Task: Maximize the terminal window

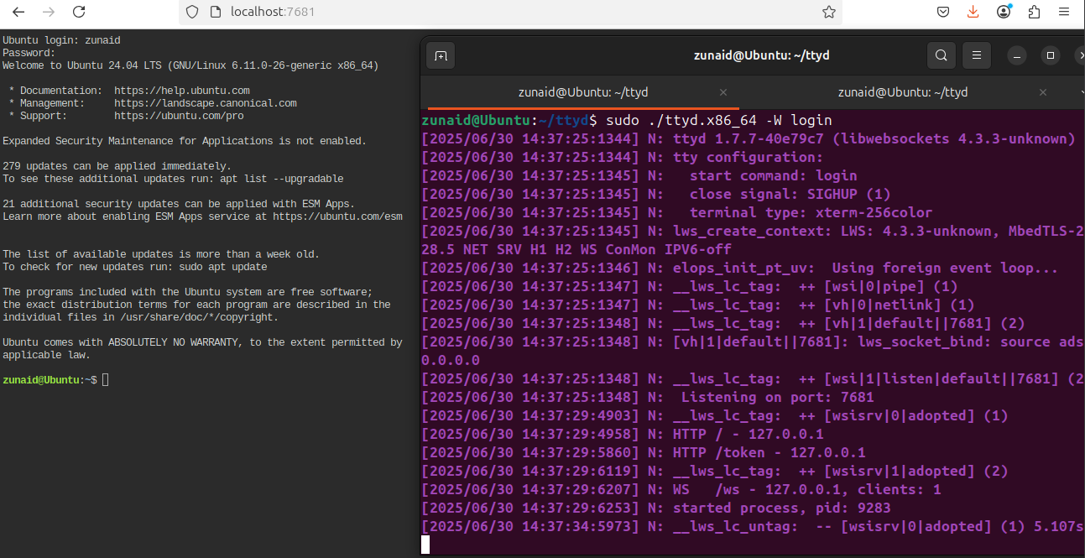Action: click(x=1050, y=55)
